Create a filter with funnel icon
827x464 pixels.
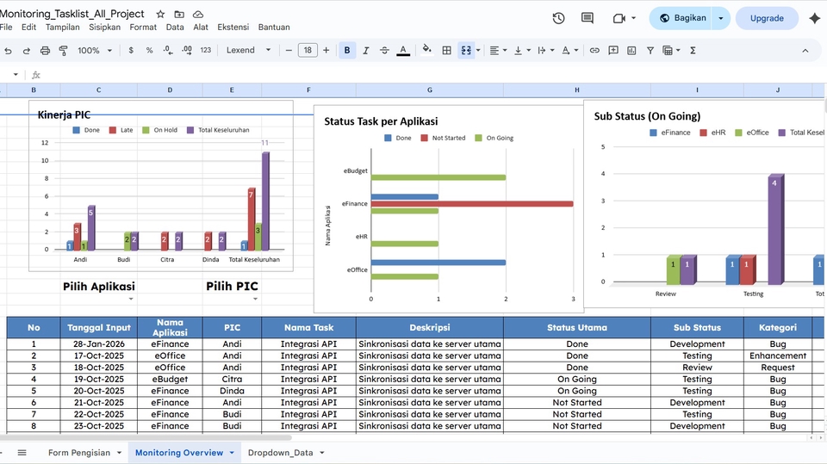650,50
